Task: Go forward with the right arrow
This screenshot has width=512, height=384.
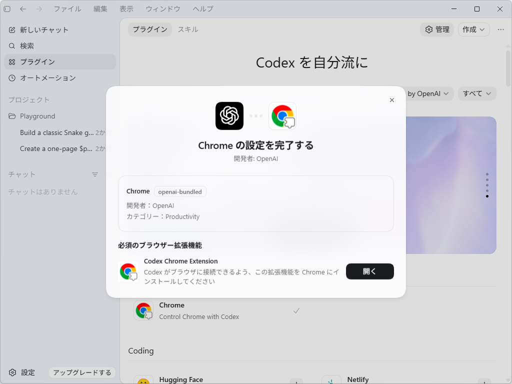Action: (39, 9)
